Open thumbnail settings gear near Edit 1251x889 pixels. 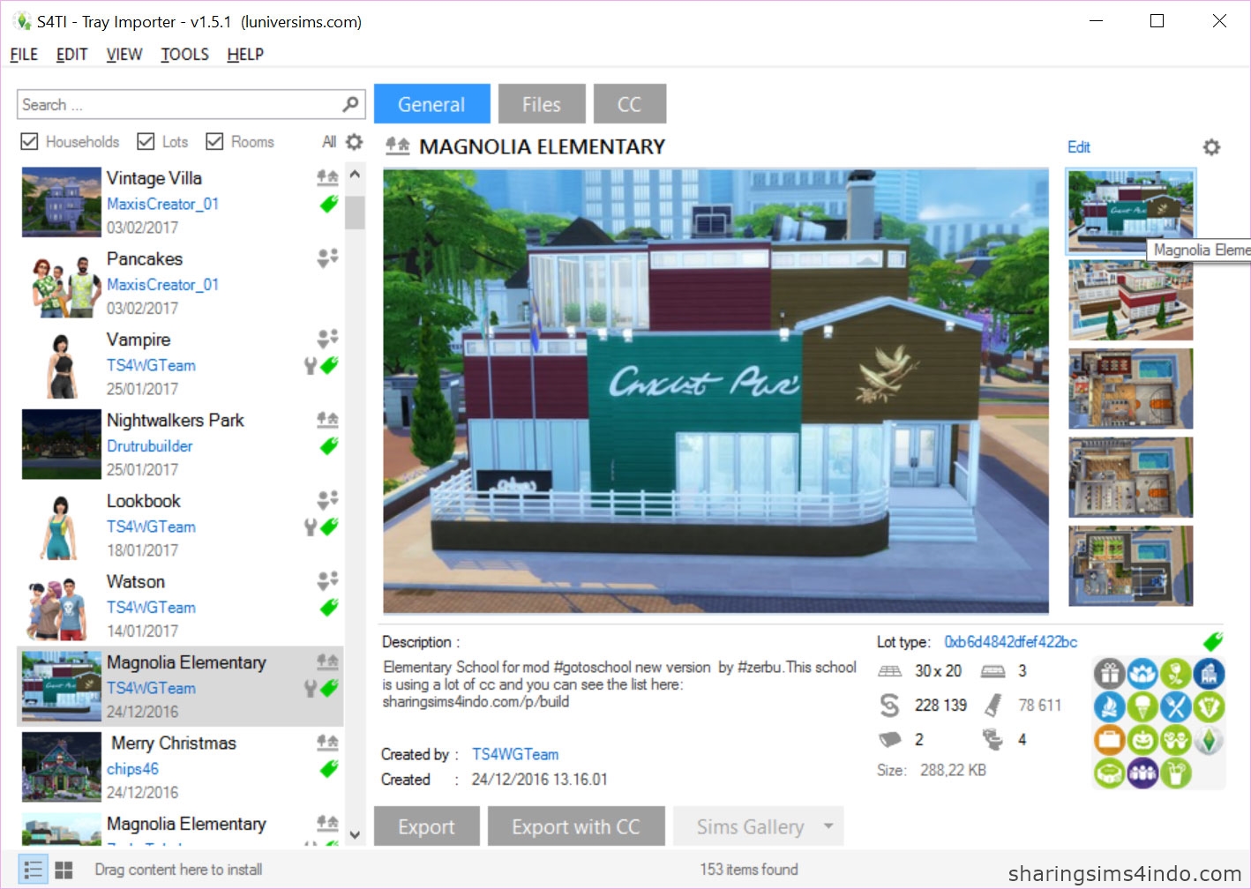point(1212,147)
